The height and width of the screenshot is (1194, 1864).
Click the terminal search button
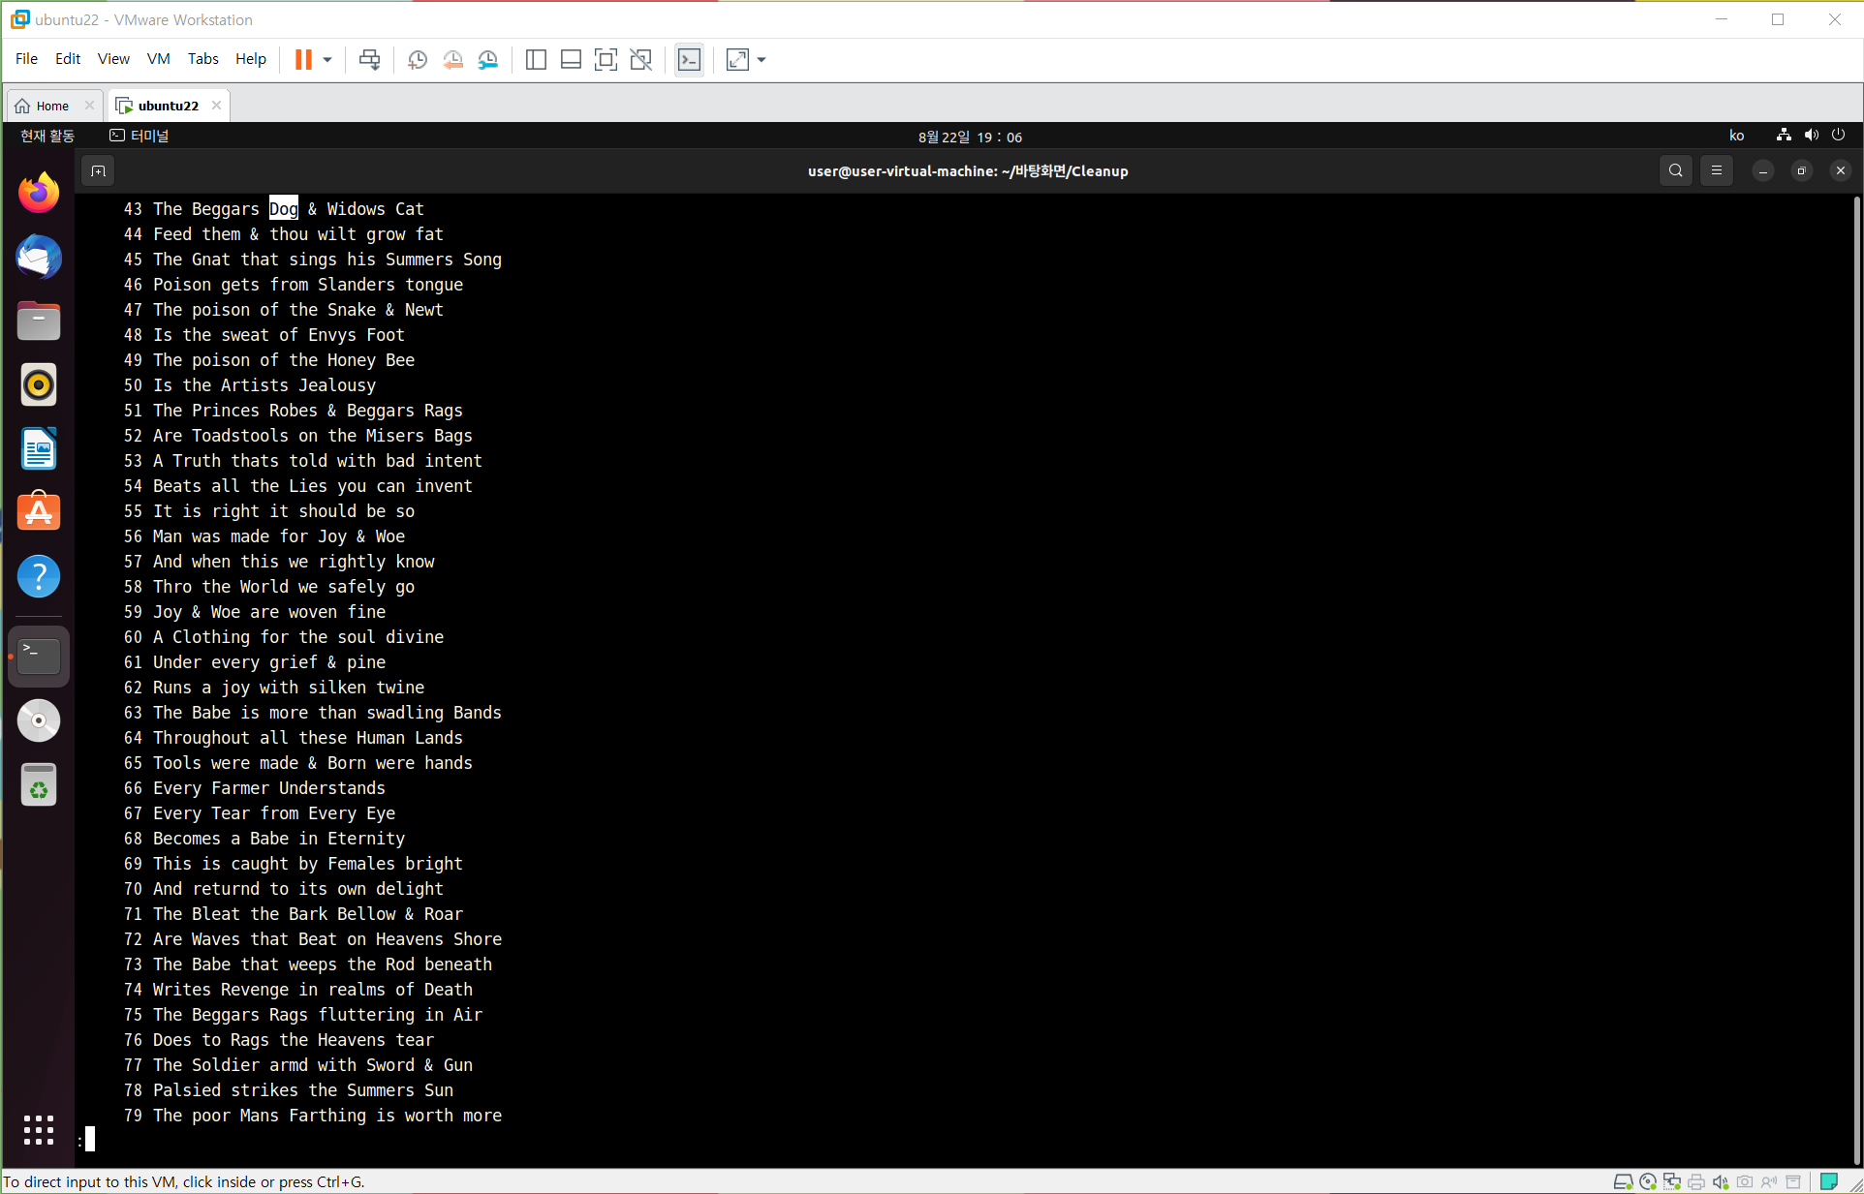pos(1675,171)
